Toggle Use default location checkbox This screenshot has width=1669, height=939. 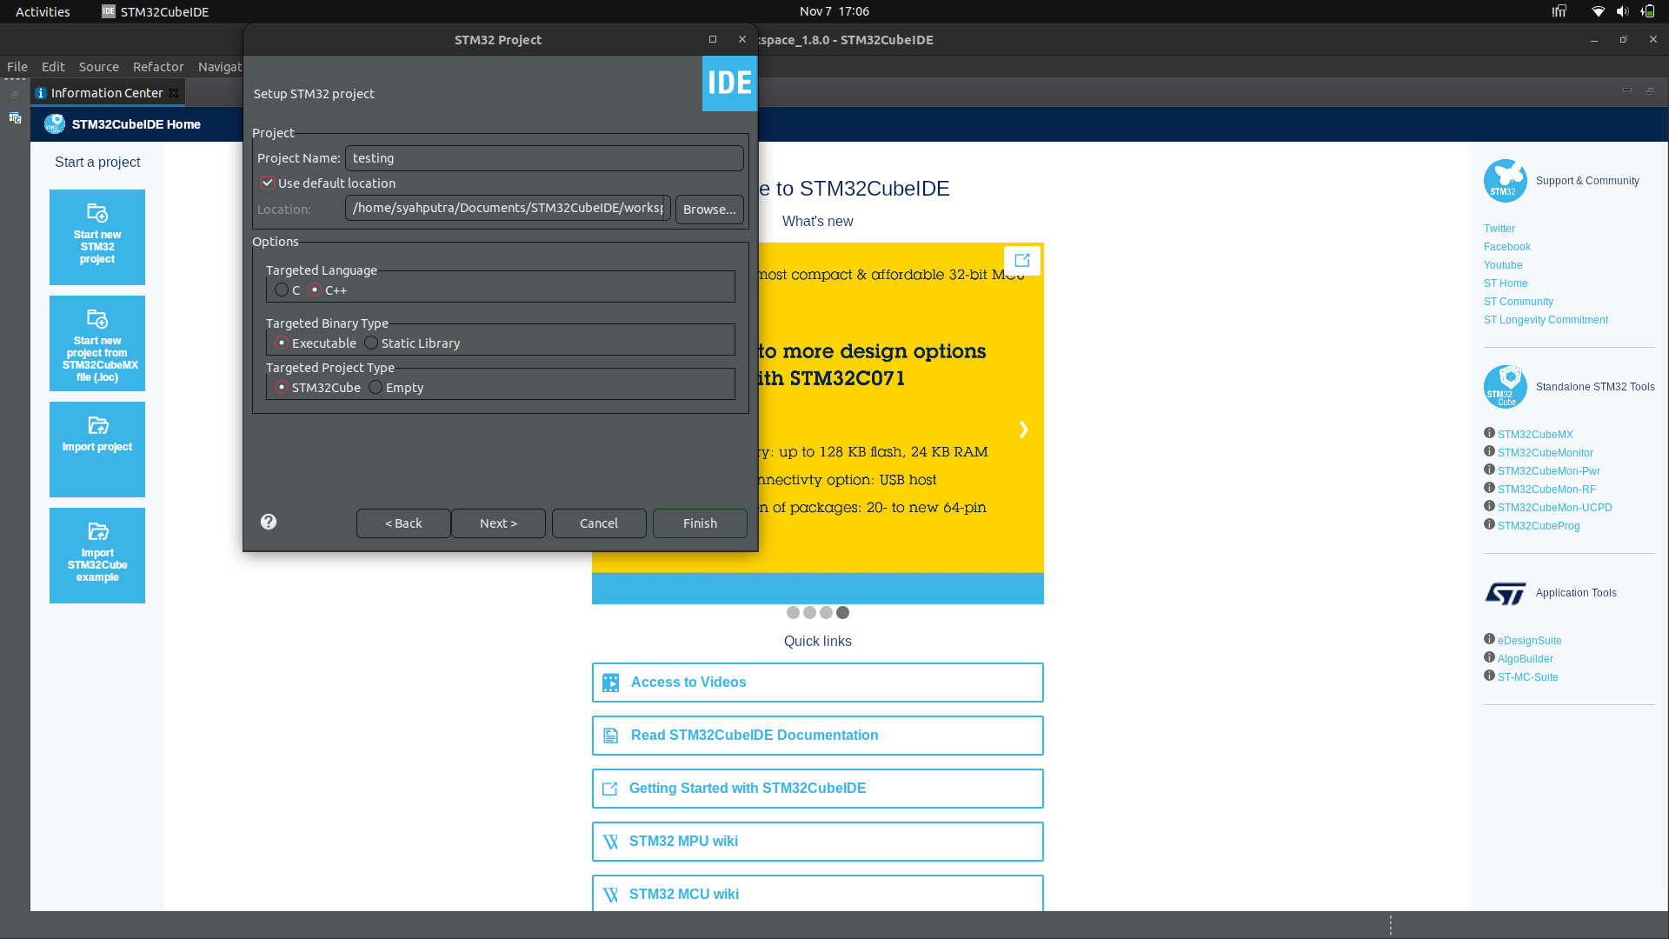click(x=266, y=183)
